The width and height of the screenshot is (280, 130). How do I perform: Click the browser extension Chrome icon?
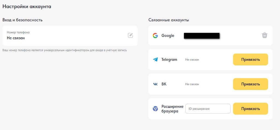[x=155, y=109]
